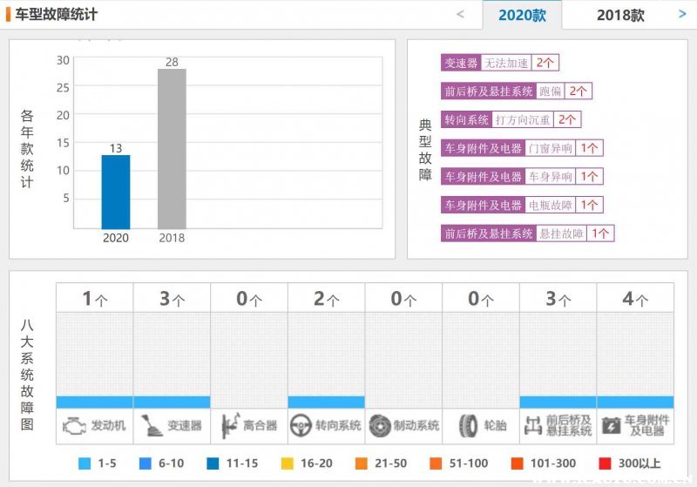This screenshot has width=697, height=487.
Task: Click the brake system (制动系统) disc icon
Action: [380, 426]
